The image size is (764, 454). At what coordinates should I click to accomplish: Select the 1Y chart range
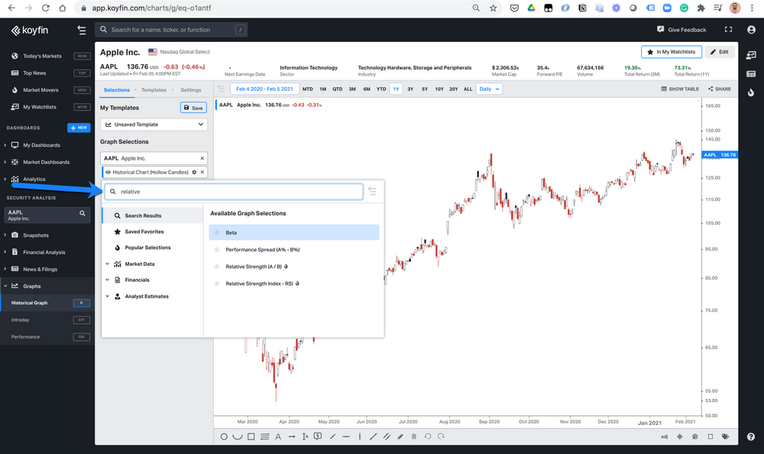pyautogui.click(x=395, y=89)
